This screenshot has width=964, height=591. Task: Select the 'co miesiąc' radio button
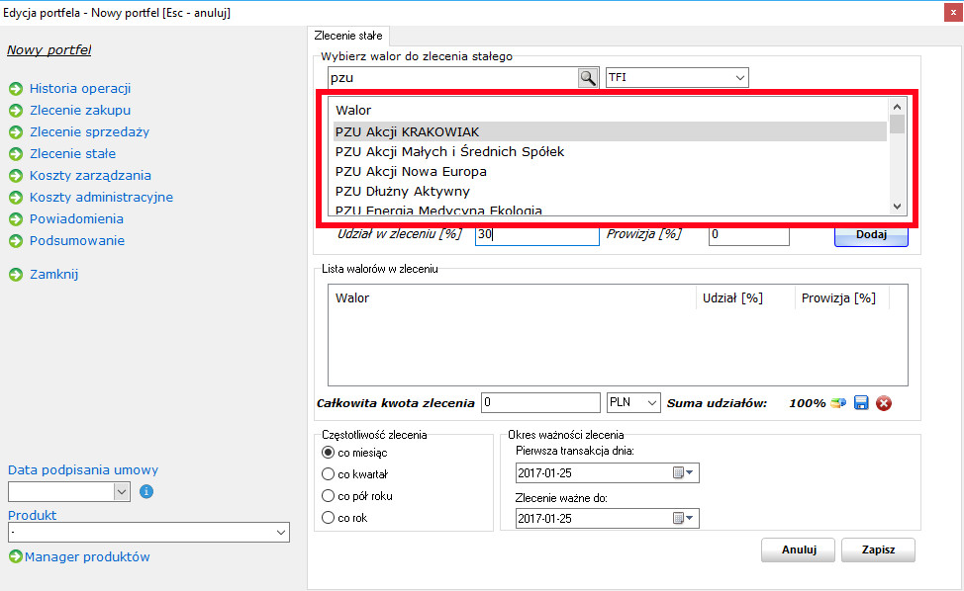329,452
